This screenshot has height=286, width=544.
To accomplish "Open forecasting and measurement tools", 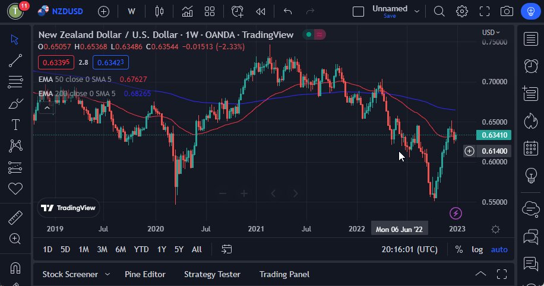I will pyautogui.click(x=15, y=167).
